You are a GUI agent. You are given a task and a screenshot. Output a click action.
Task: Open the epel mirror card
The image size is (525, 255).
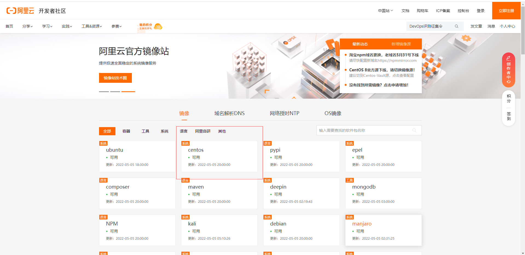(384, 156)
